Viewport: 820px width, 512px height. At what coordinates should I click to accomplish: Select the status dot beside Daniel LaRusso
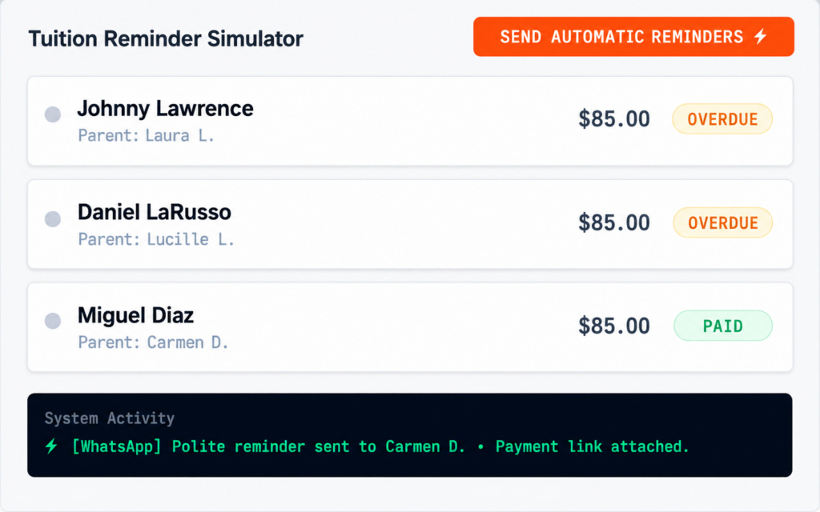click(x=53, y=219)
